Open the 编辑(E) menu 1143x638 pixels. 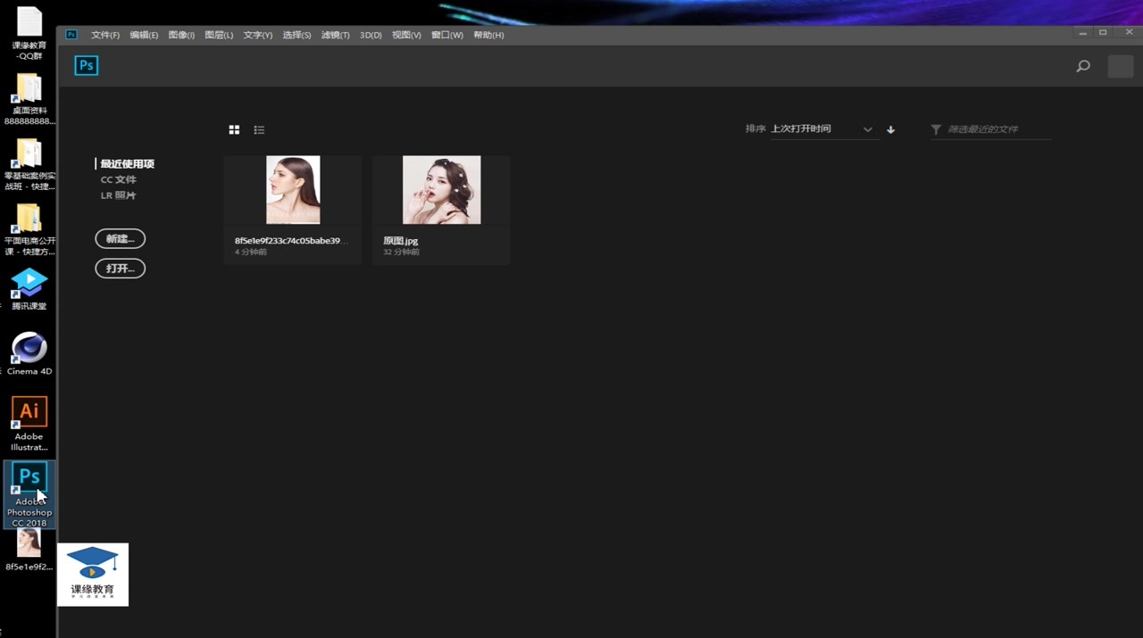pos(144,35)
